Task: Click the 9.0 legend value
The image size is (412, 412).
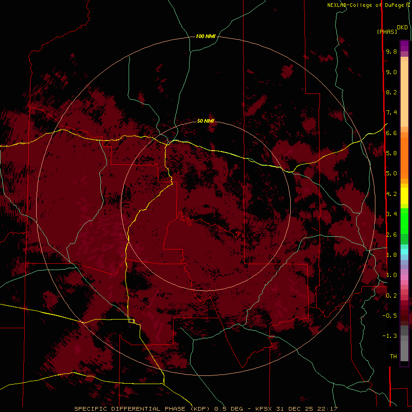Action: [391, 72]
